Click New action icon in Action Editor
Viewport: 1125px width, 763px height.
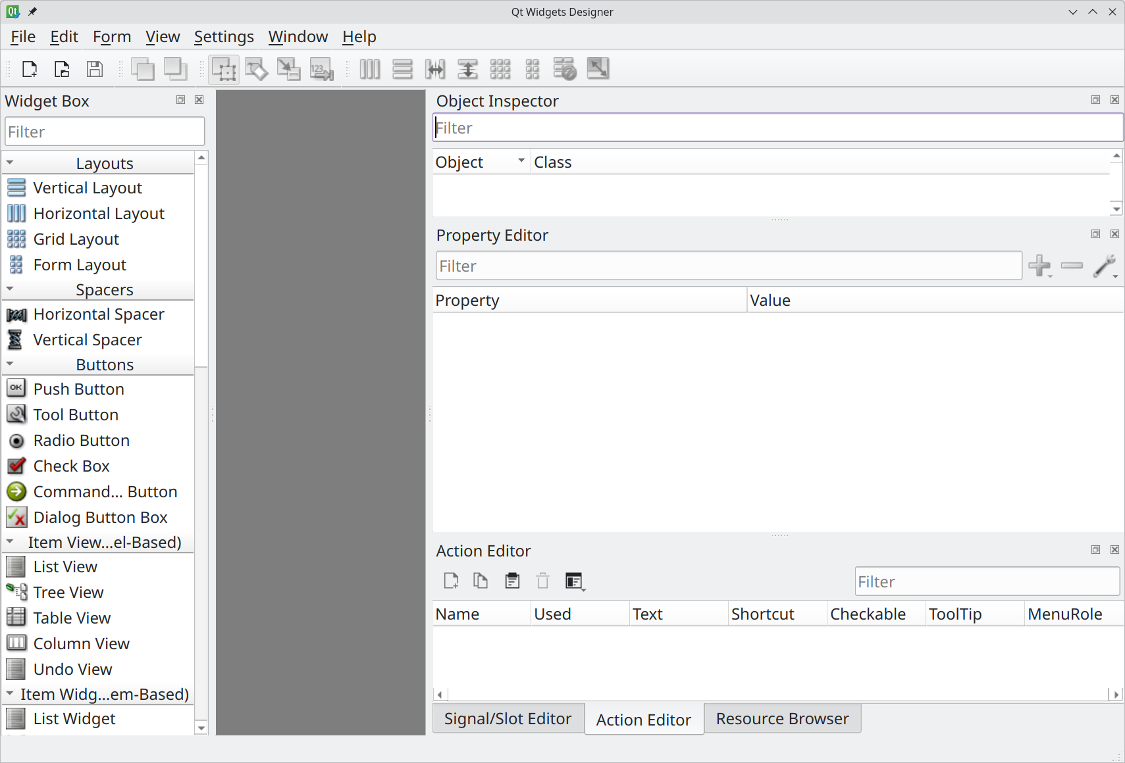451,581
